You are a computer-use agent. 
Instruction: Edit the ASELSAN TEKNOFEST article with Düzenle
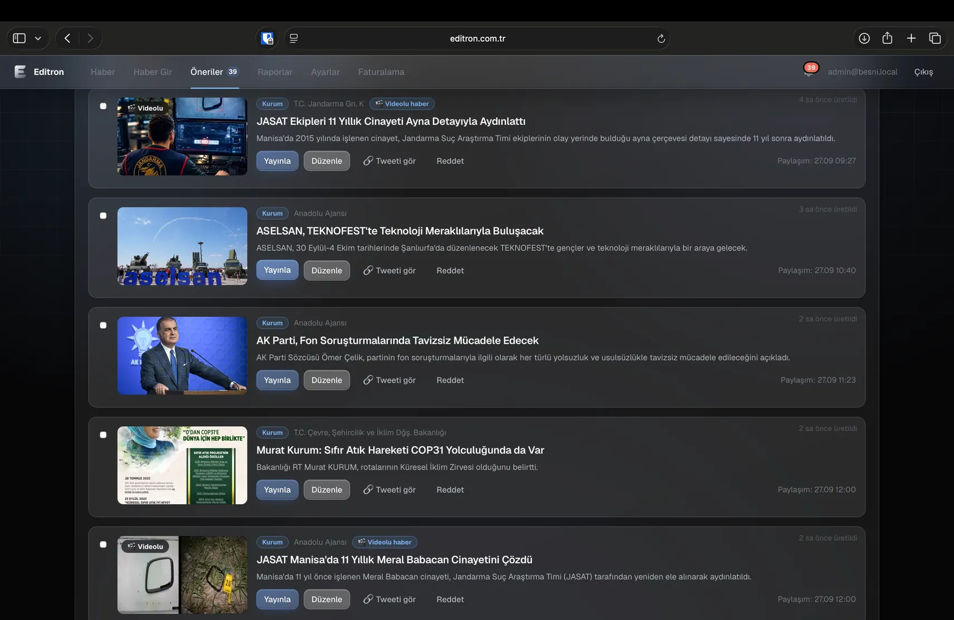coord(327,270)
